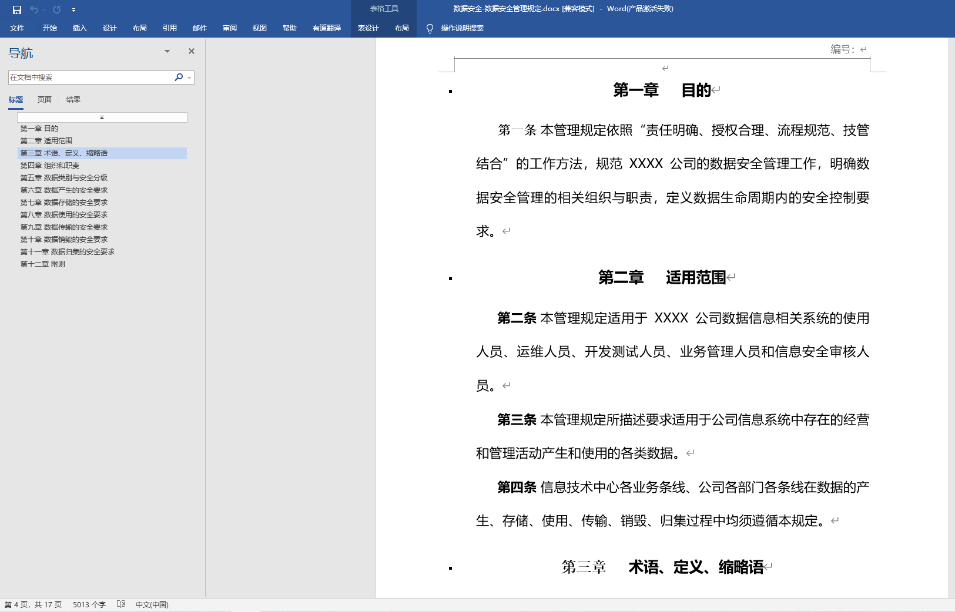Go to heading 第二章 适用范围
This screenshot has height=612, width=955.
(x=102, y=141)
